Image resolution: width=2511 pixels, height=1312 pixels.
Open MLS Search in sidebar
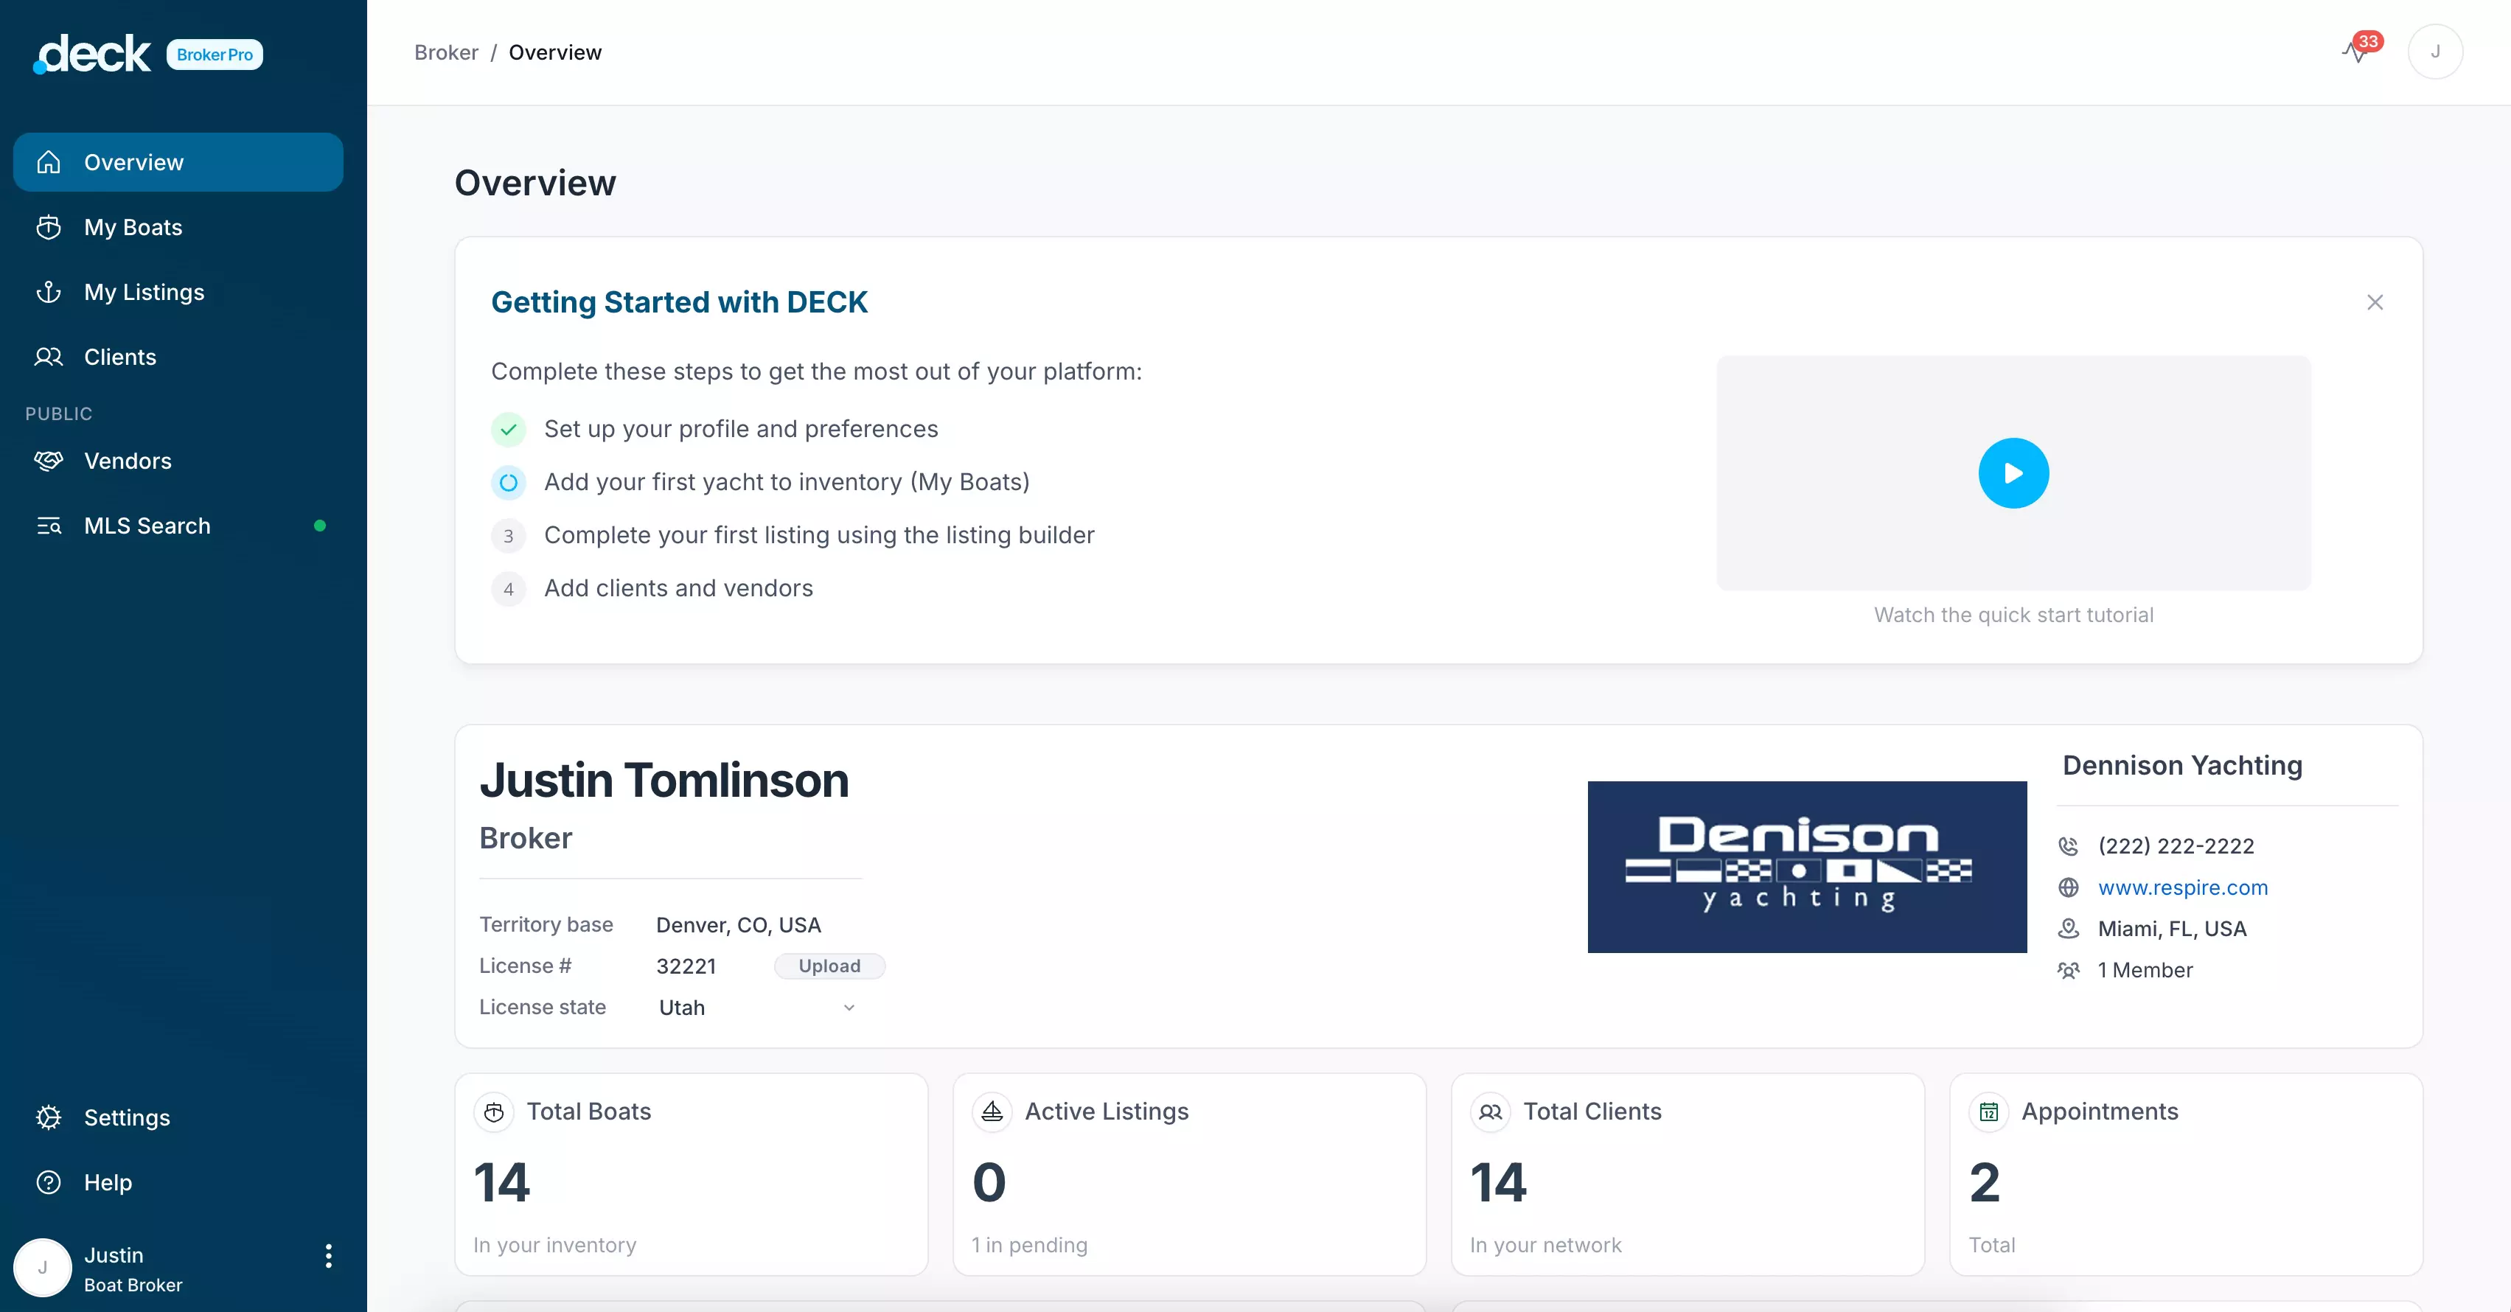[146, 526]
